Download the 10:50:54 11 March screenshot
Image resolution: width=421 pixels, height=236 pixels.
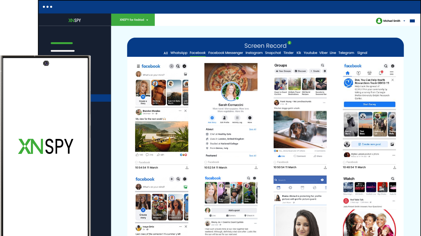point(325,168)
